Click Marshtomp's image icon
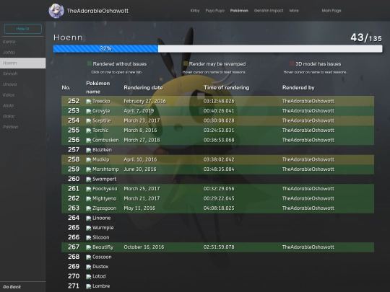This screenshot has width=390, height=292. [89, 169]
